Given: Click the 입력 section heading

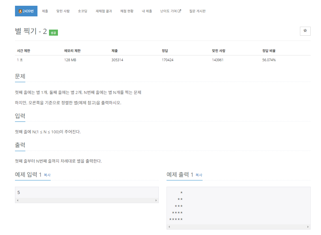Looking at the screenshot, I should 20,116.
